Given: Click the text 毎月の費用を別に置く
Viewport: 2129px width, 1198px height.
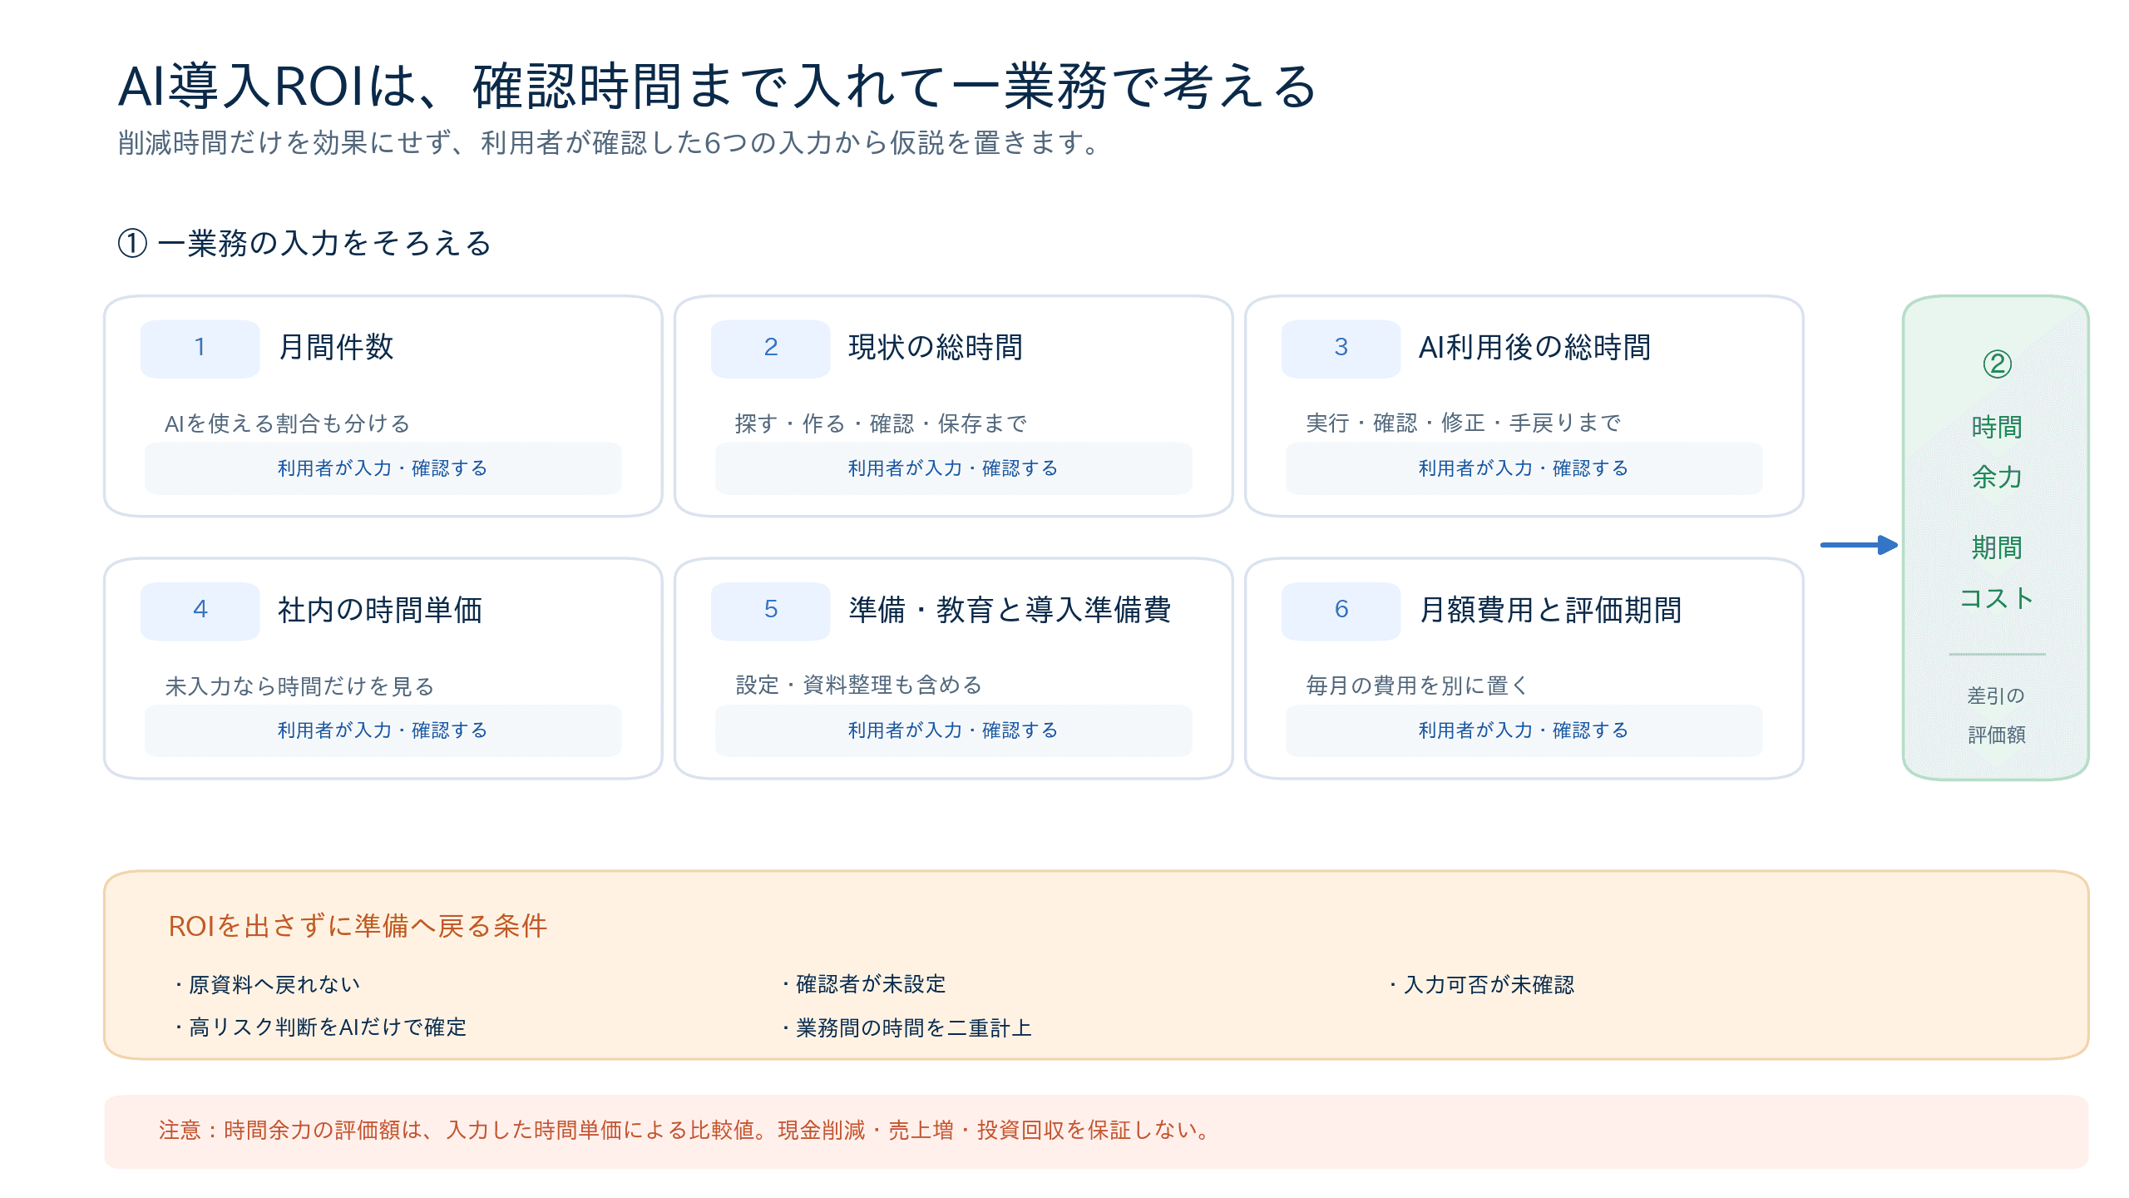Looking at the screenshot, I should (x=1416, y=686).
